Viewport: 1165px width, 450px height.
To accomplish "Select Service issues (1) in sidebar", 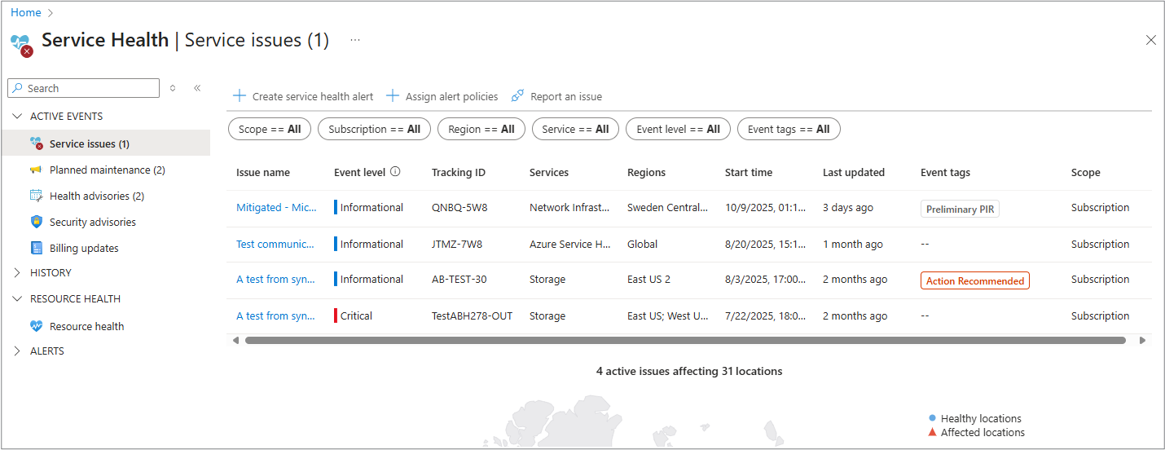I will click(x=105, y=143).
